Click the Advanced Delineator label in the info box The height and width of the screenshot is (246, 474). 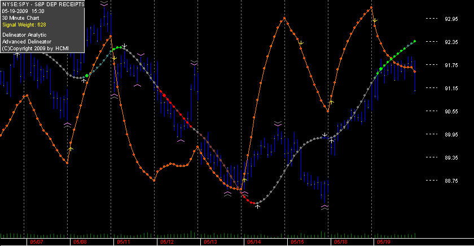tap(27, 42)
